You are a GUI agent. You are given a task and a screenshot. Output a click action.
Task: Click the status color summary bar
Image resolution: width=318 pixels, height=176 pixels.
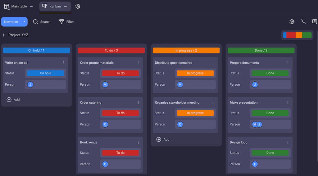tap(297, 35)
